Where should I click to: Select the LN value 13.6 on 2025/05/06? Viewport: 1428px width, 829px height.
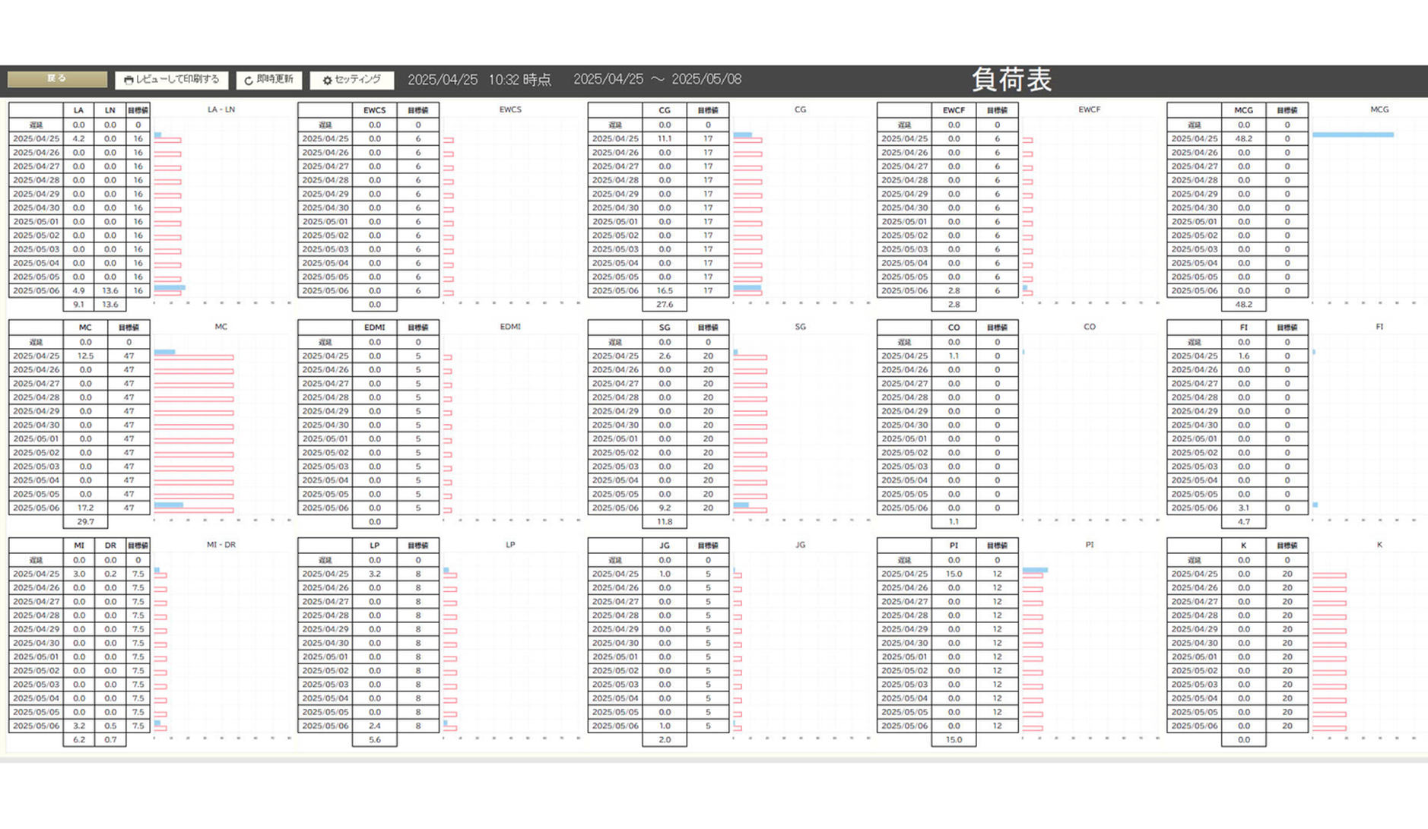click(x=110, y=290)
